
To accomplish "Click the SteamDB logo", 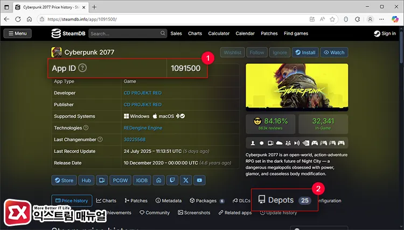I will pyautogui.click(x=68, y=33).
